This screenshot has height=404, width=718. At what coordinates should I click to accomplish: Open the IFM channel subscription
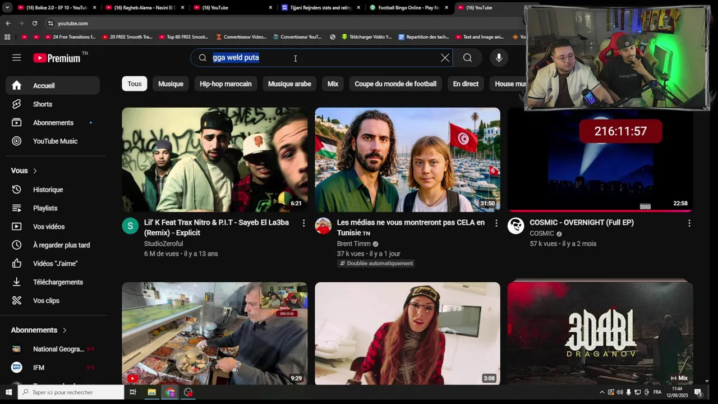tap(53, 368)
